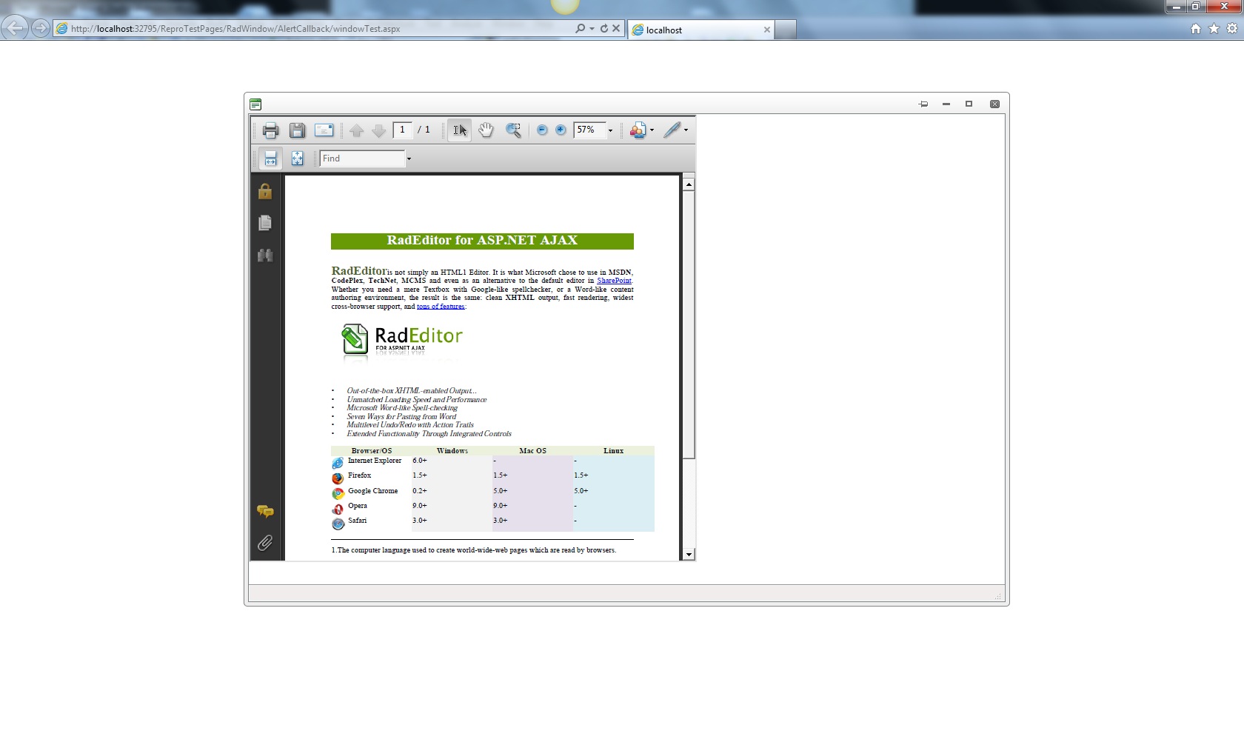Open the Attachments paperclip panel

pos(265,543)
